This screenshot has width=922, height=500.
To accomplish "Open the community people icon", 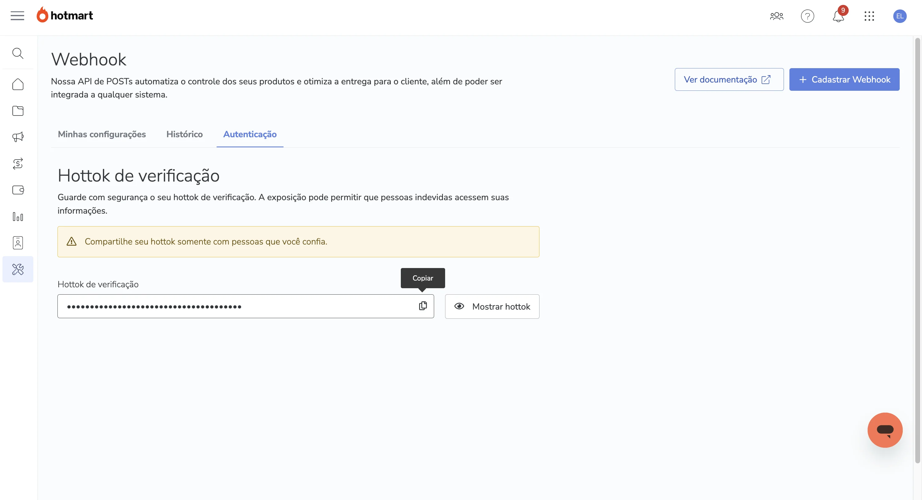I will pos(777,16).
